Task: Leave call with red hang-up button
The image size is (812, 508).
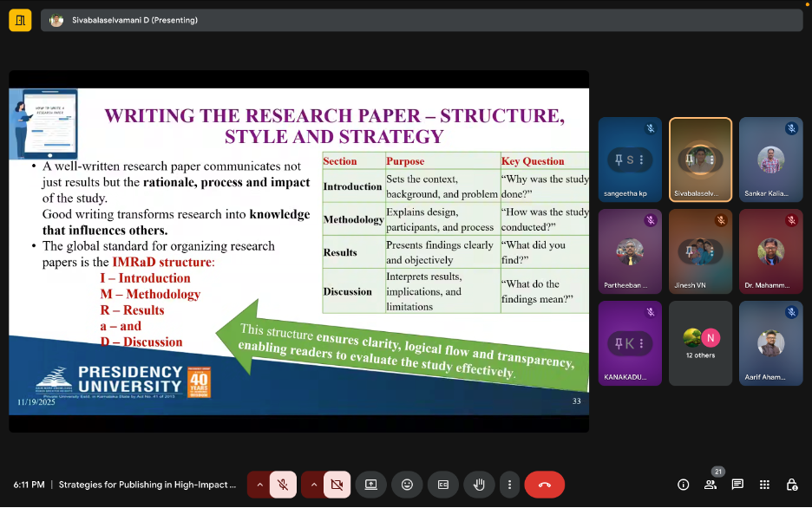Action: (544, 485)
